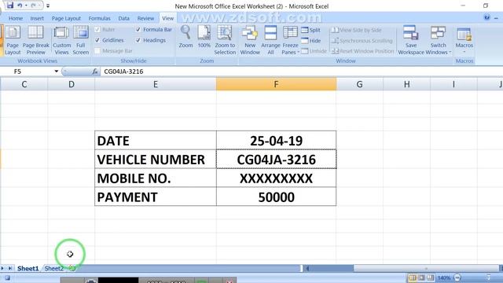Screen dimensions: 503x283
Task: Toggle the Headings checkbox
Action: point(138,40)
